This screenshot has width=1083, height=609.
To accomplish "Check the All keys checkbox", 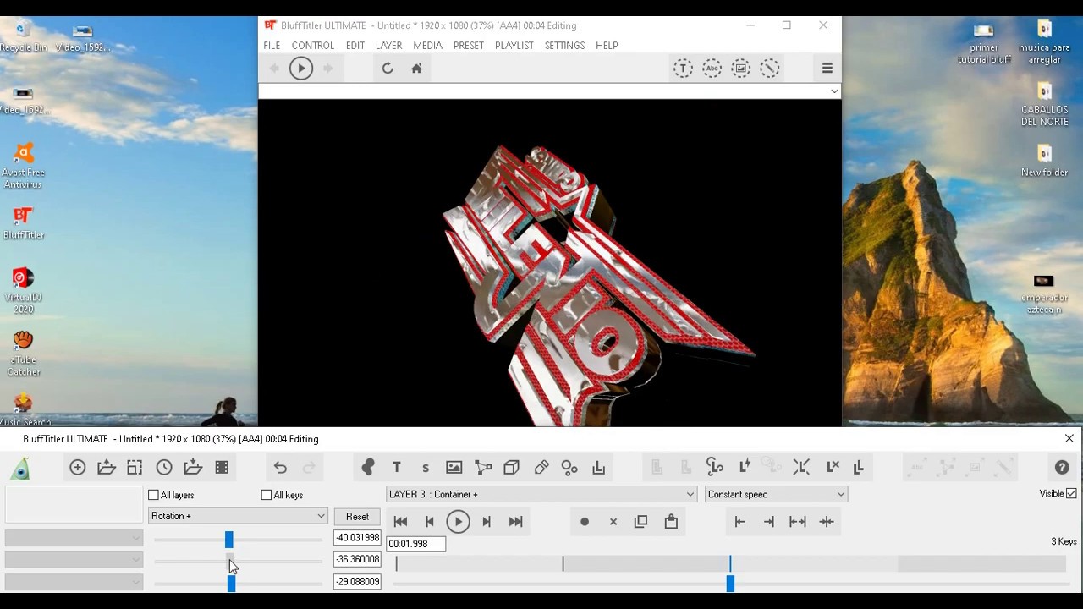I will tap(267, 495).
